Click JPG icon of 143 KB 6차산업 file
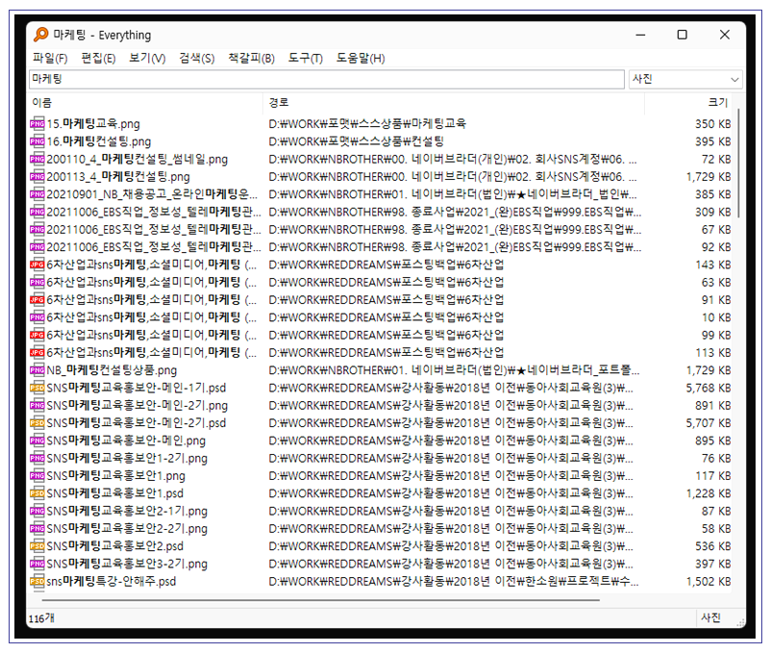Screen dimensions: 770x653 [37, 264]
